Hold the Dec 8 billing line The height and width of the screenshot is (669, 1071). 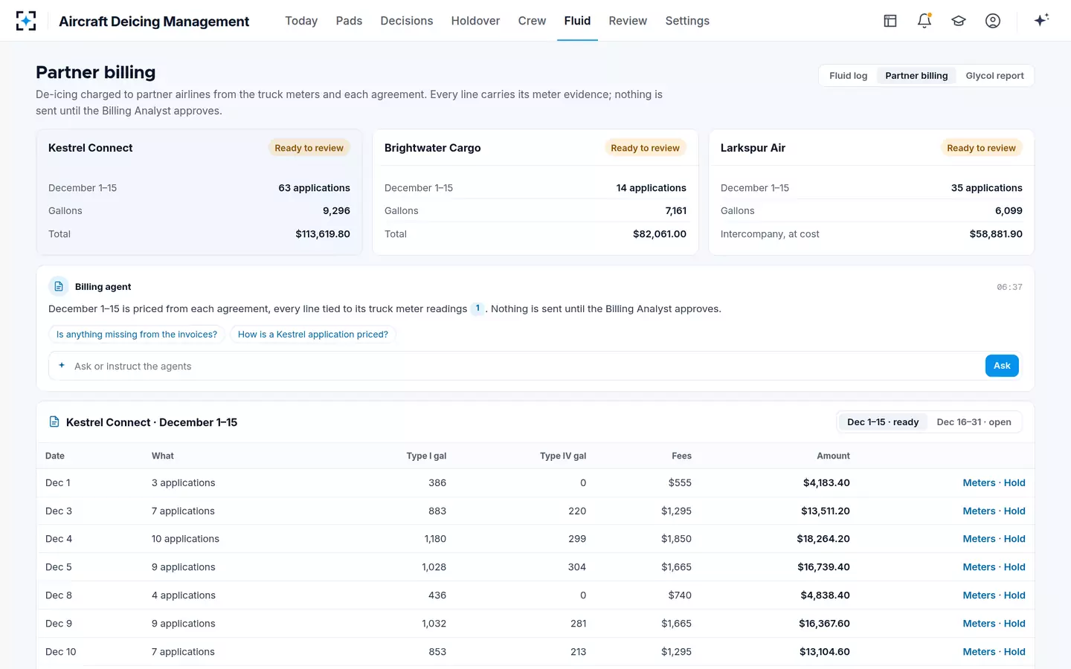click(1014, 595)
